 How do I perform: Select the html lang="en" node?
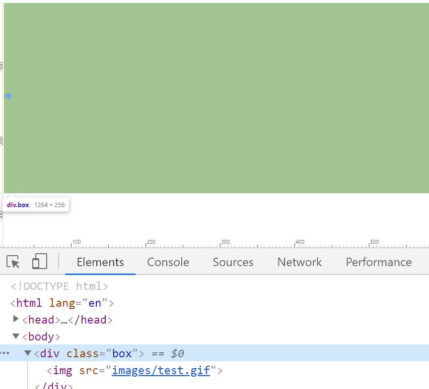(62, 303)
